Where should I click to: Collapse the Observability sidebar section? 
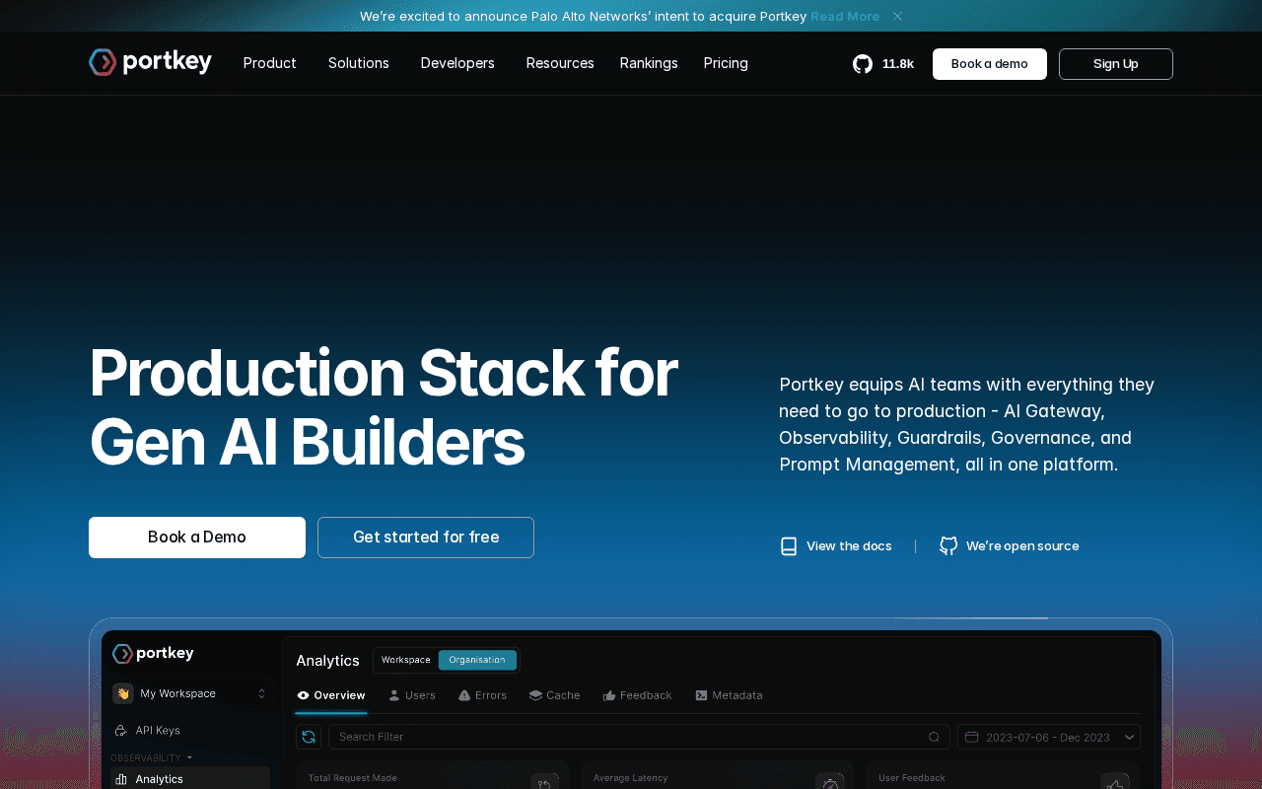(151, 757)
